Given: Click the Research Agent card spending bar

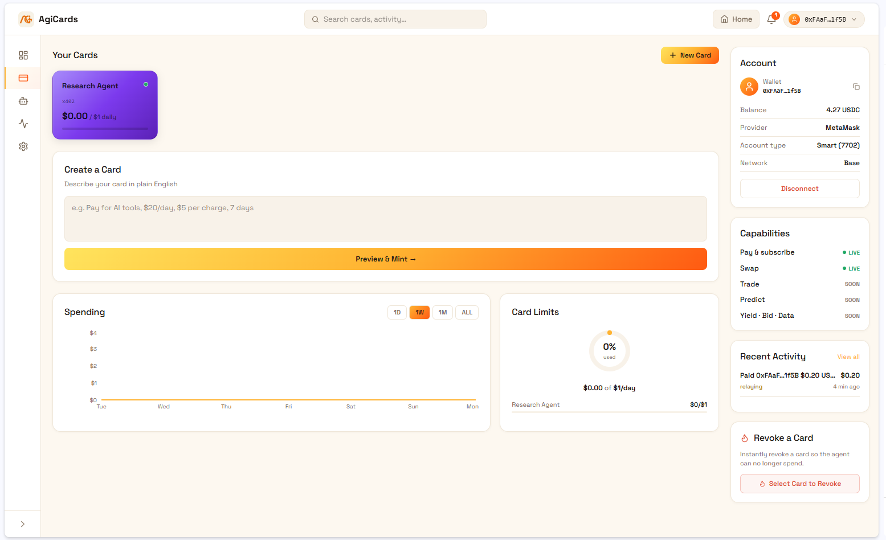Looking at the screenshot, I should (105, 129).
